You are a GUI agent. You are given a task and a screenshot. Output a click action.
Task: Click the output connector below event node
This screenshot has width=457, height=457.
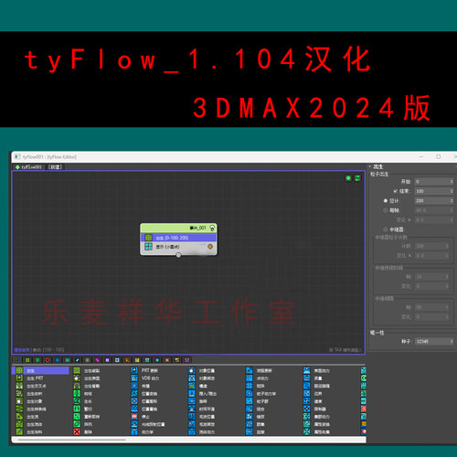pyautogui.click(x=178, y=255)
